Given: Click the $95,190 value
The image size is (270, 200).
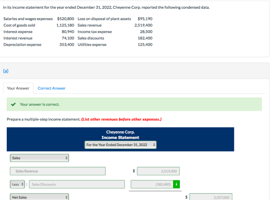Looking at the screenshot, I should (145, 19).
